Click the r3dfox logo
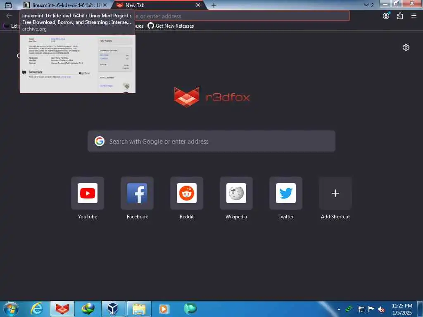 pyautogui.click(x=212, y=97)
